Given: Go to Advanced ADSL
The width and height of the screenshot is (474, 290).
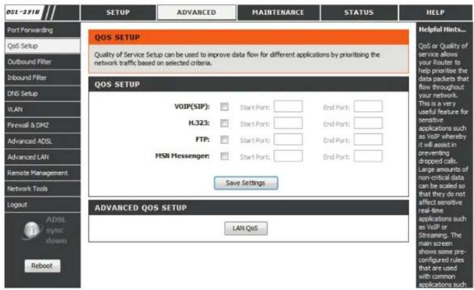Looking at the screenshot, I should pos(43,141).
